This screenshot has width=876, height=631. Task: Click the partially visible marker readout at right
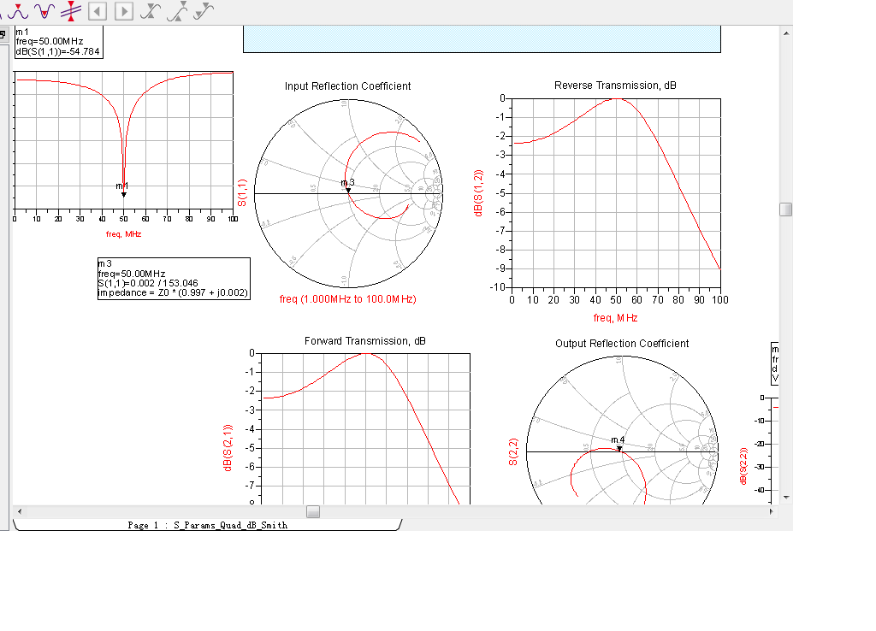[x=775, y=363]
